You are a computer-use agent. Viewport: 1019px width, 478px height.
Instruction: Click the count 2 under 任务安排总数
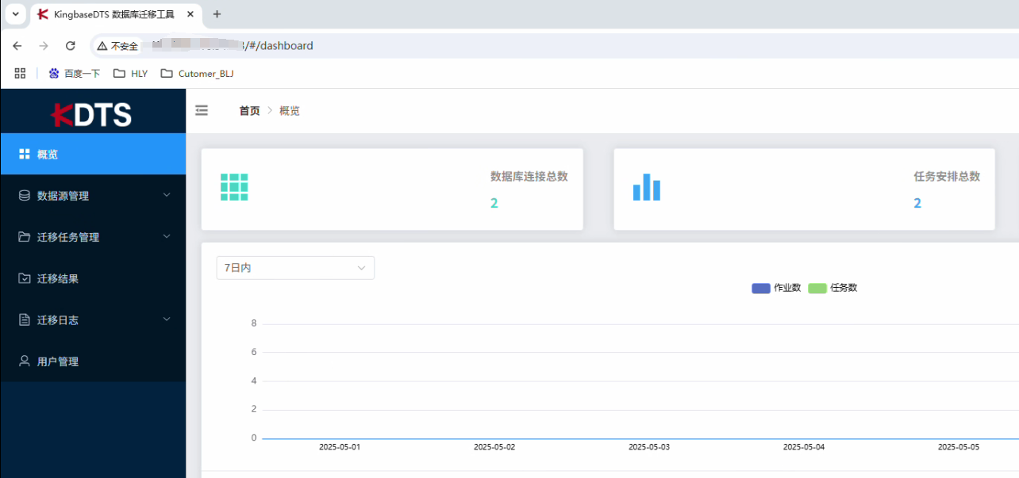917,203
